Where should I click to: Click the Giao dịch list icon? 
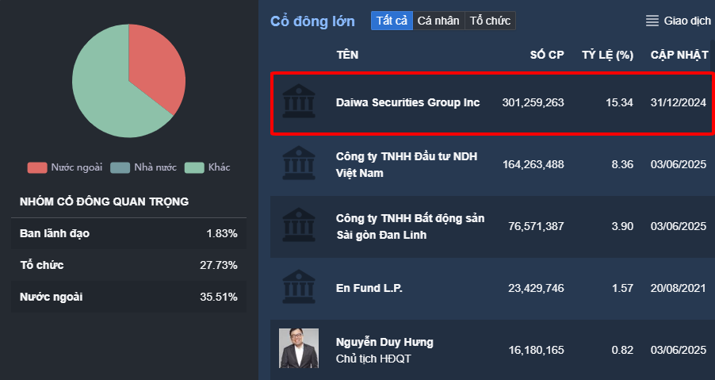[652, 21]
